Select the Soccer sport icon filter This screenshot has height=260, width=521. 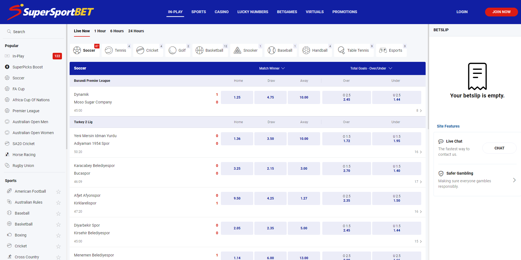coord(85,50)
